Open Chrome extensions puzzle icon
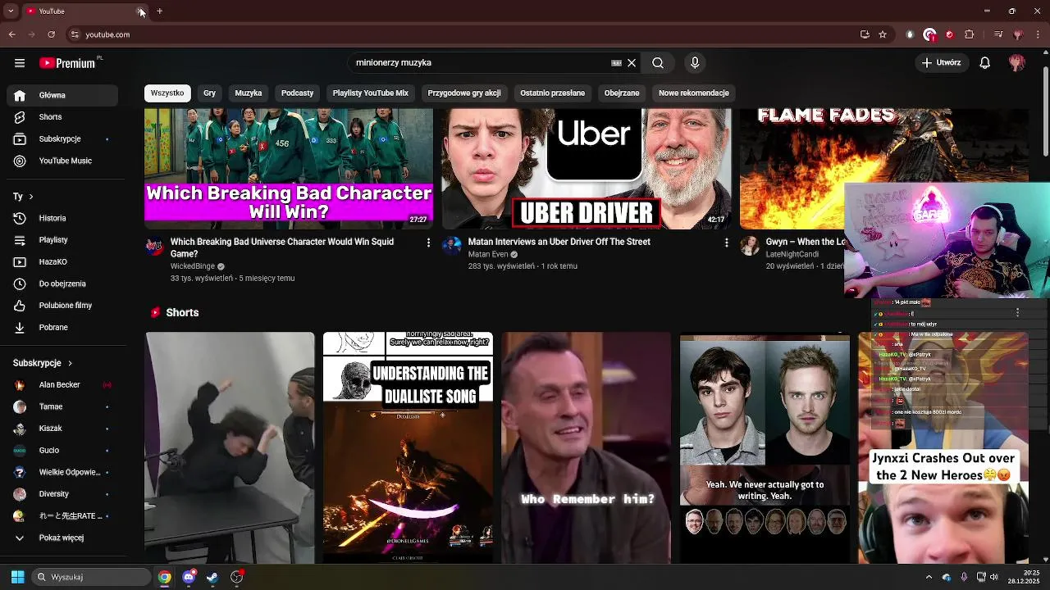This screenshot has height=590, width=1050. tap(970, 34)
